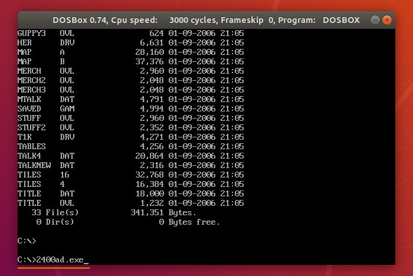Click the 4,271 size of T1K
This screenshot has width=413, height=276.
(x=152, y=137)
